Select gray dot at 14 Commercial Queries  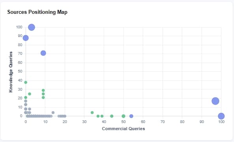pyautogui.click(x=53, y=112)
